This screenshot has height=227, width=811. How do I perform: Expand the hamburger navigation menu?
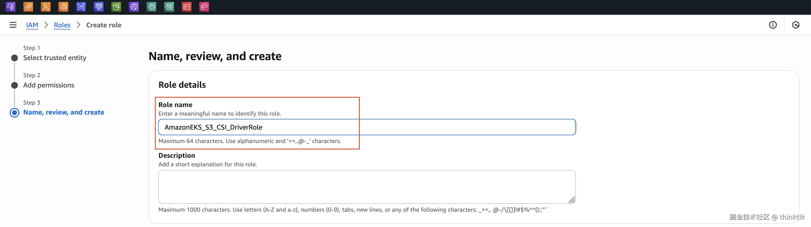point(13,25)
